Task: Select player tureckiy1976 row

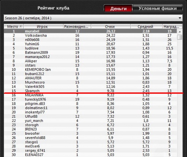Action: [90, 99]
